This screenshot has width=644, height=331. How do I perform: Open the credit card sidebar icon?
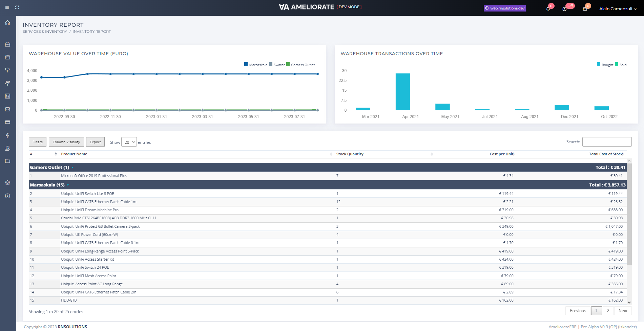7,122
